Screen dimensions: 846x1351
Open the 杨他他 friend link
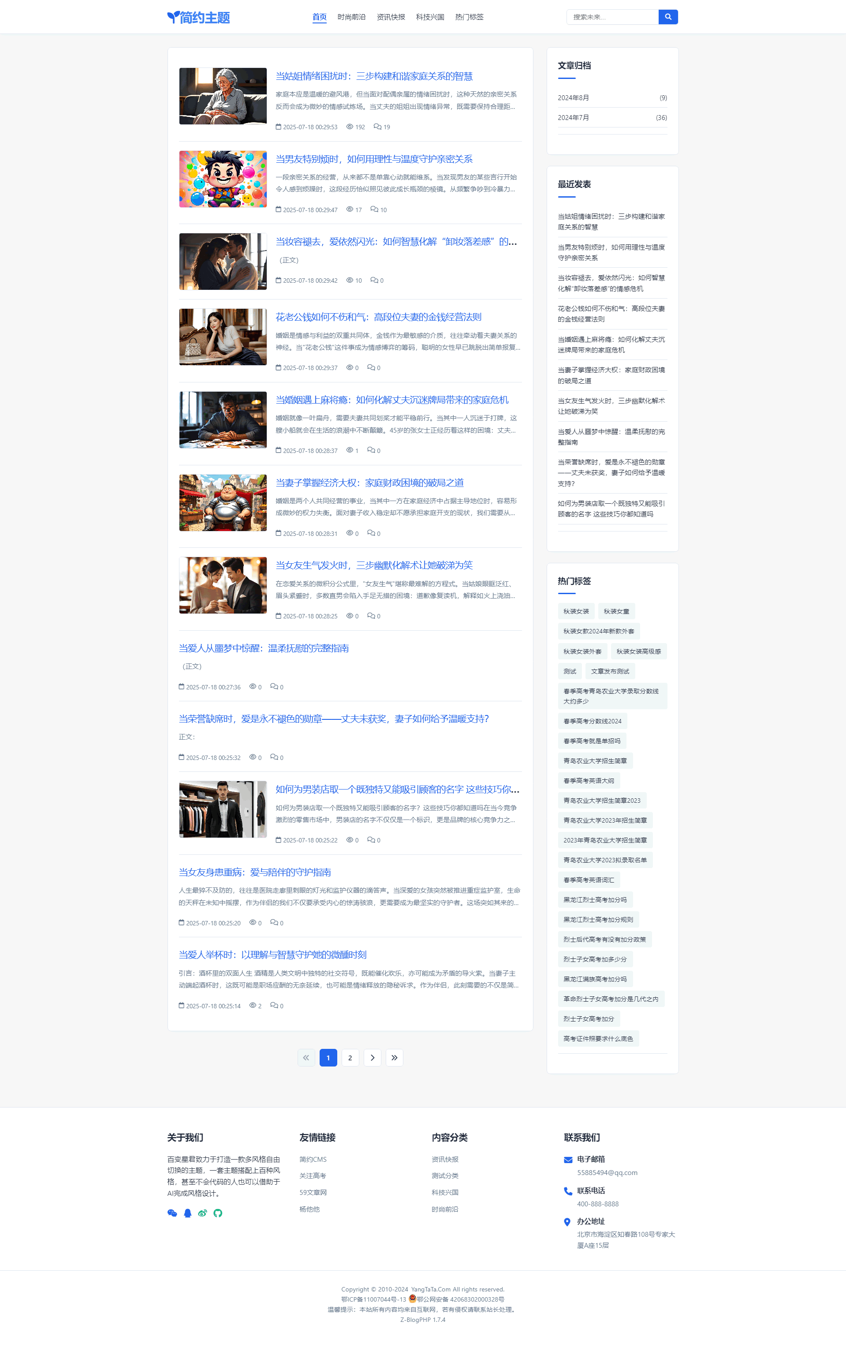[x=309, y=1209]
